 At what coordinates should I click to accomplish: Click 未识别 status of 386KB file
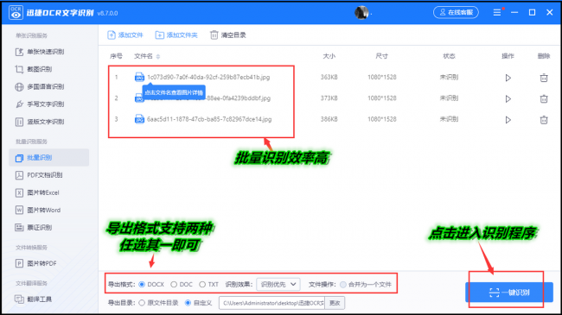point(449,119)
